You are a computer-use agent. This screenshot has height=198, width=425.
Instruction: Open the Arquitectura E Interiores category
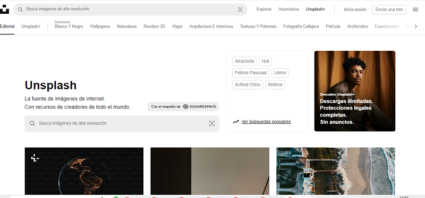[x=211, y=26]
